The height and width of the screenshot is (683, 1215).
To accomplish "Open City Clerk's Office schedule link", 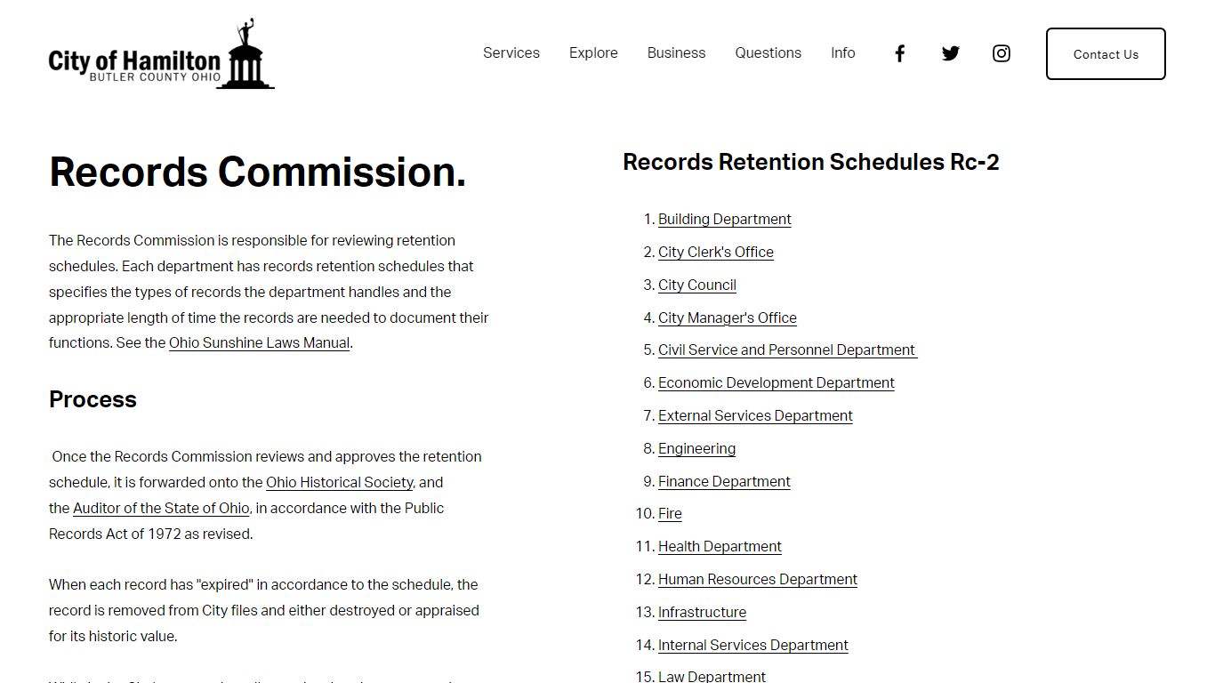I will pos(716,253).
